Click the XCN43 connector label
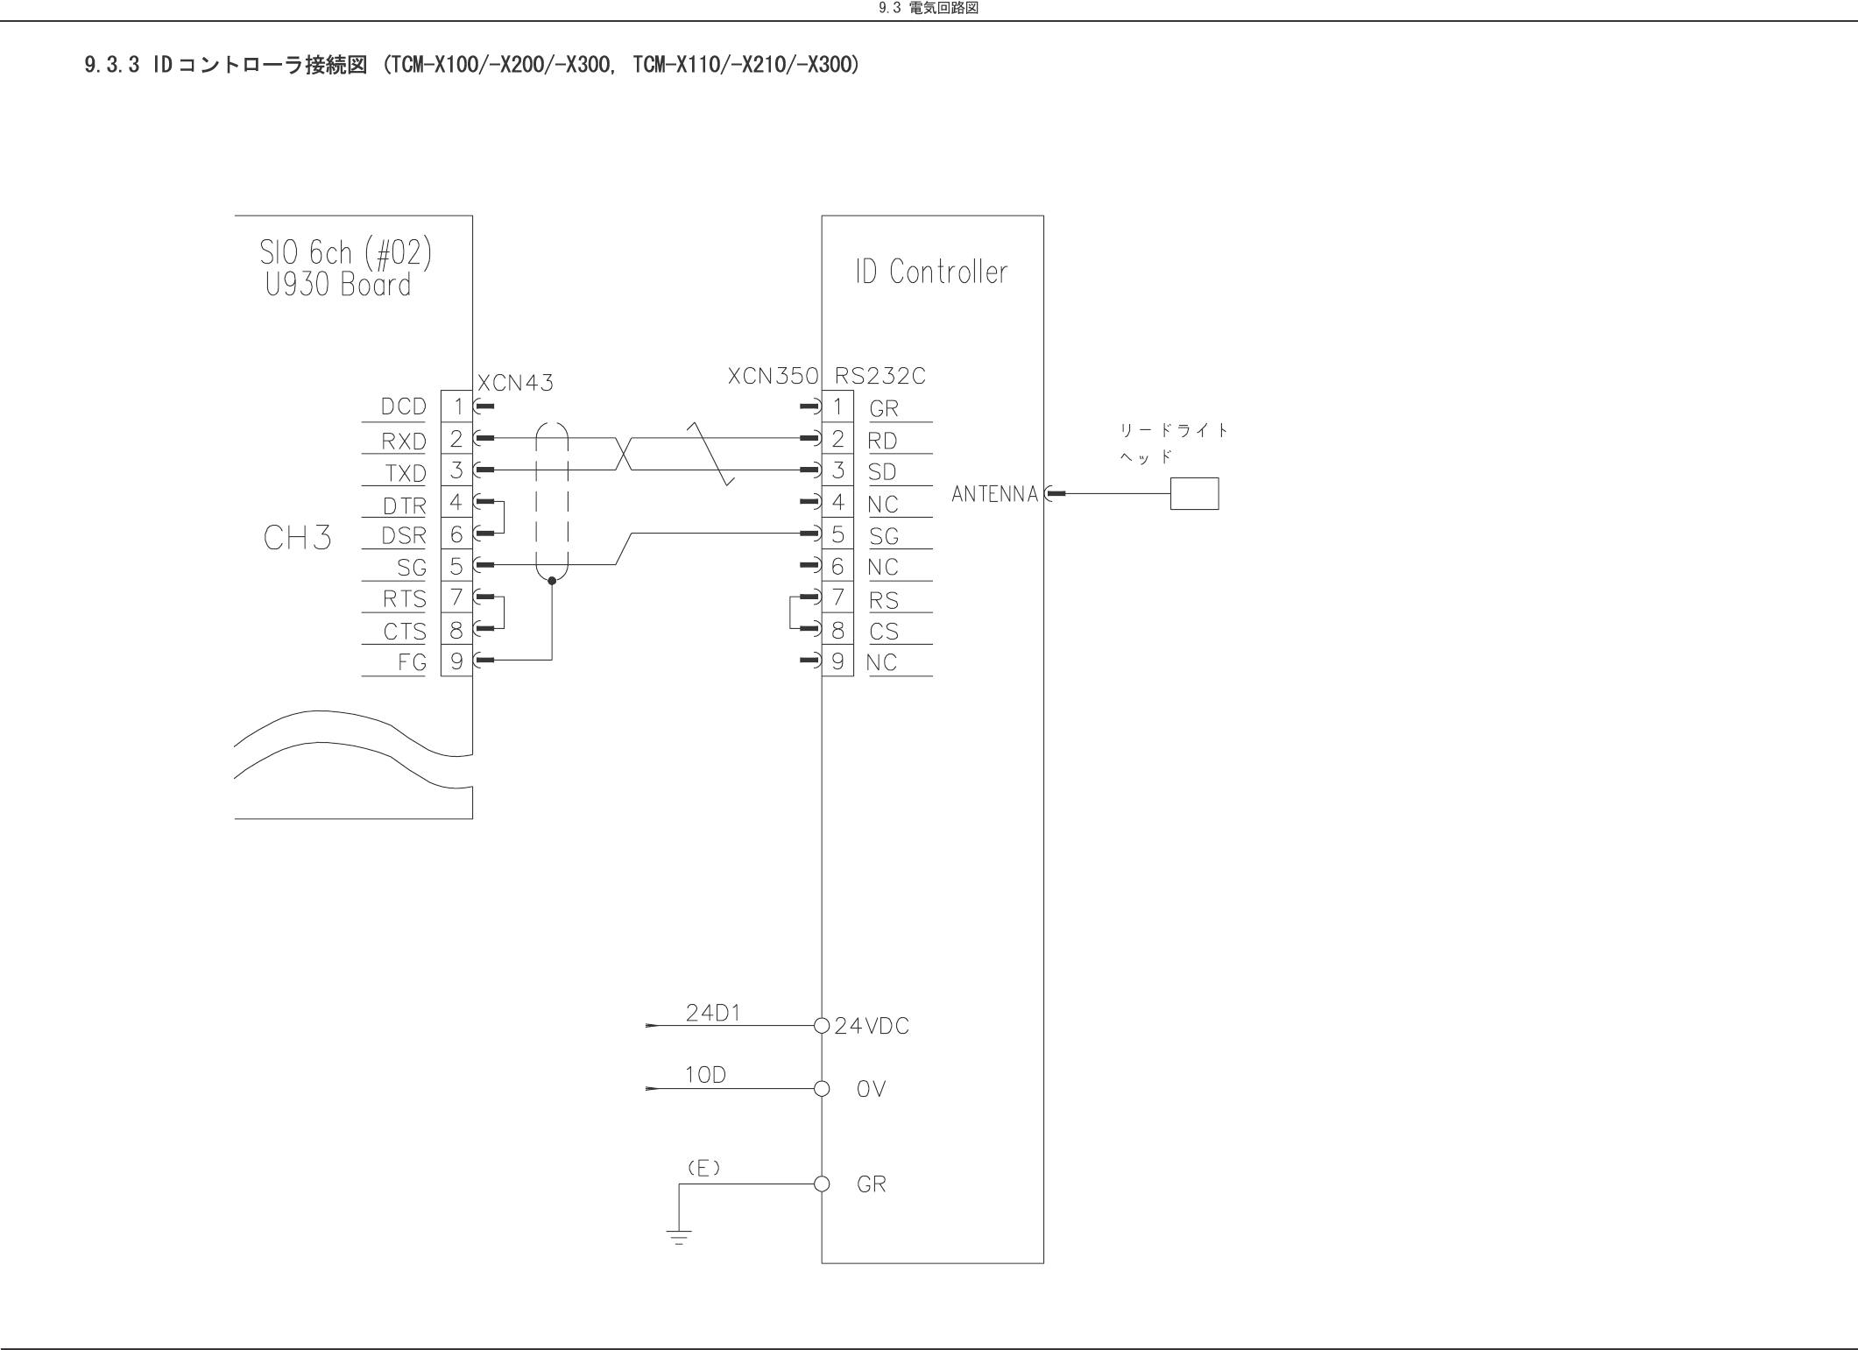 click(515, 383)
